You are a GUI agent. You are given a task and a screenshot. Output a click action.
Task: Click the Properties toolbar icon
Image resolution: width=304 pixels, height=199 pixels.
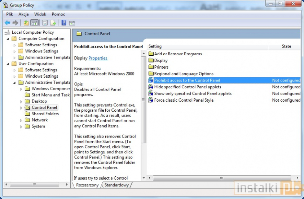pos(45,23)
